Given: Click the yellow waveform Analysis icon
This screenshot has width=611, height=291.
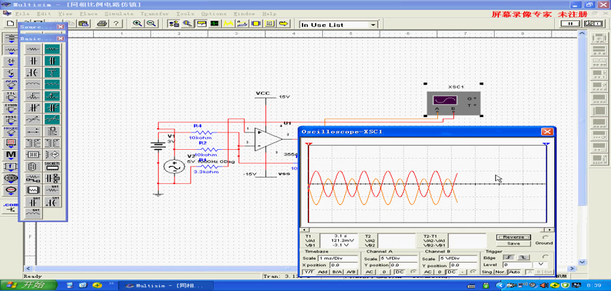Looking at the screenshot, I should pyautogui.click(x=228, y=24).
